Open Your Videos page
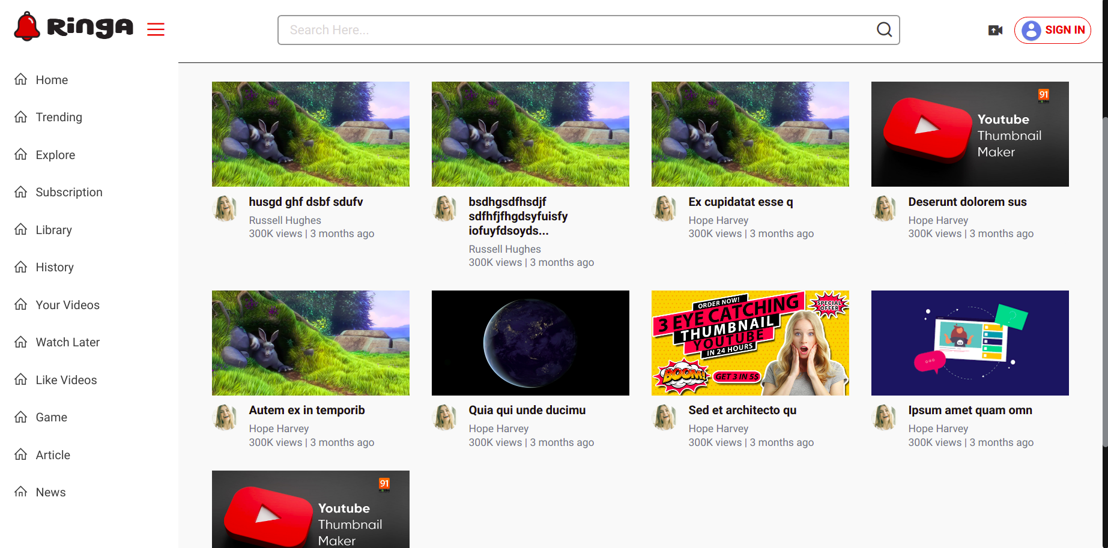Image resolution: width=1108 pixels, height=548 pixels. [x=68, y=305]
